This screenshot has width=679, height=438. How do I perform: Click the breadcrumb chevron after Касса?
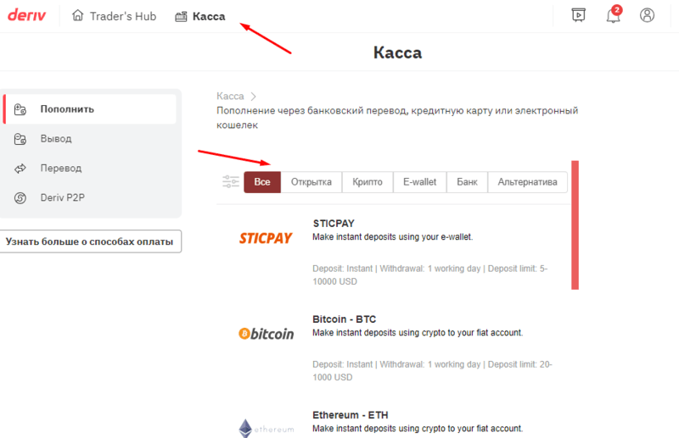[253, 97]
